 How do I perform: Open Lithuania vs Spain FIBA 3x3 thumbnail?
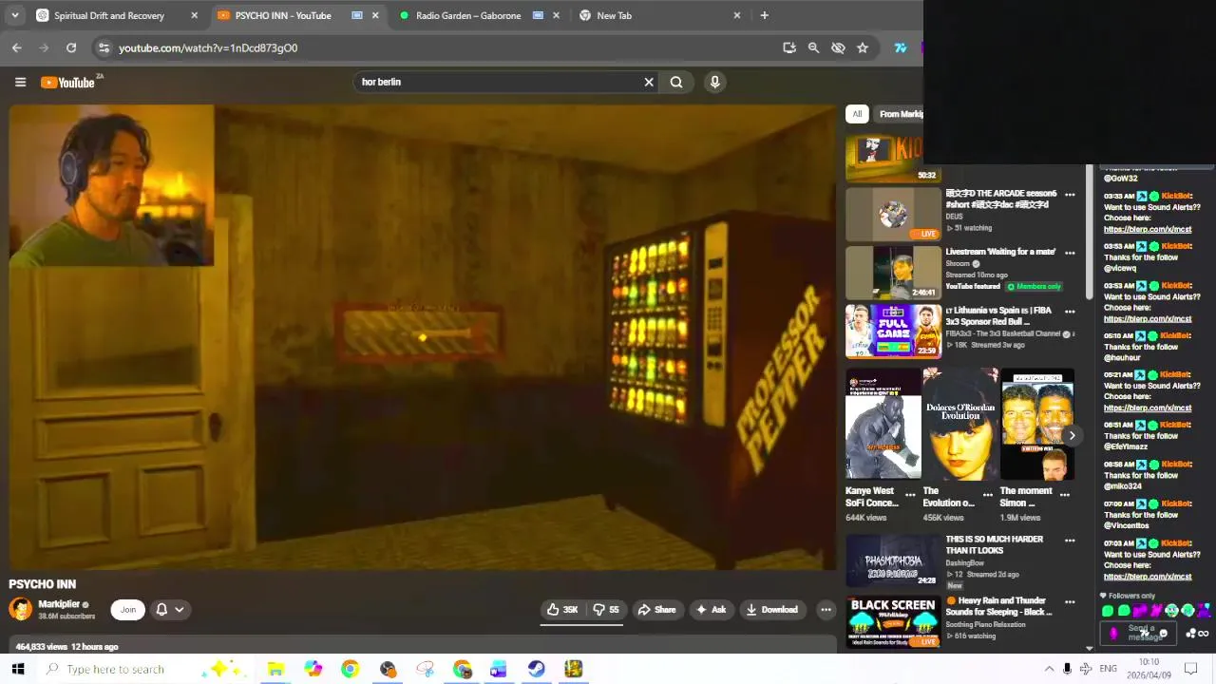[893, 330]
